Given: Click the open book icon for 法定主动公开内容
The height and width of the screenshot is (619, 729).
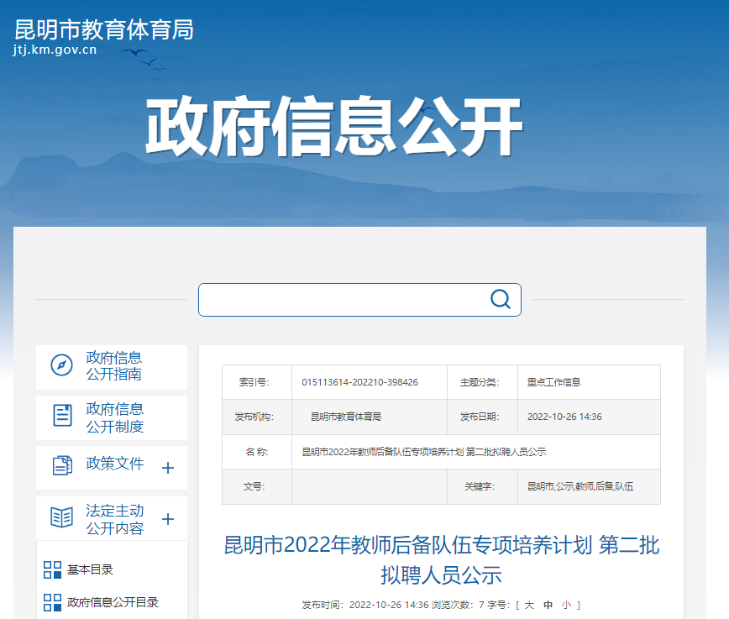Looking at the screenshot, I should click(62, 517).
